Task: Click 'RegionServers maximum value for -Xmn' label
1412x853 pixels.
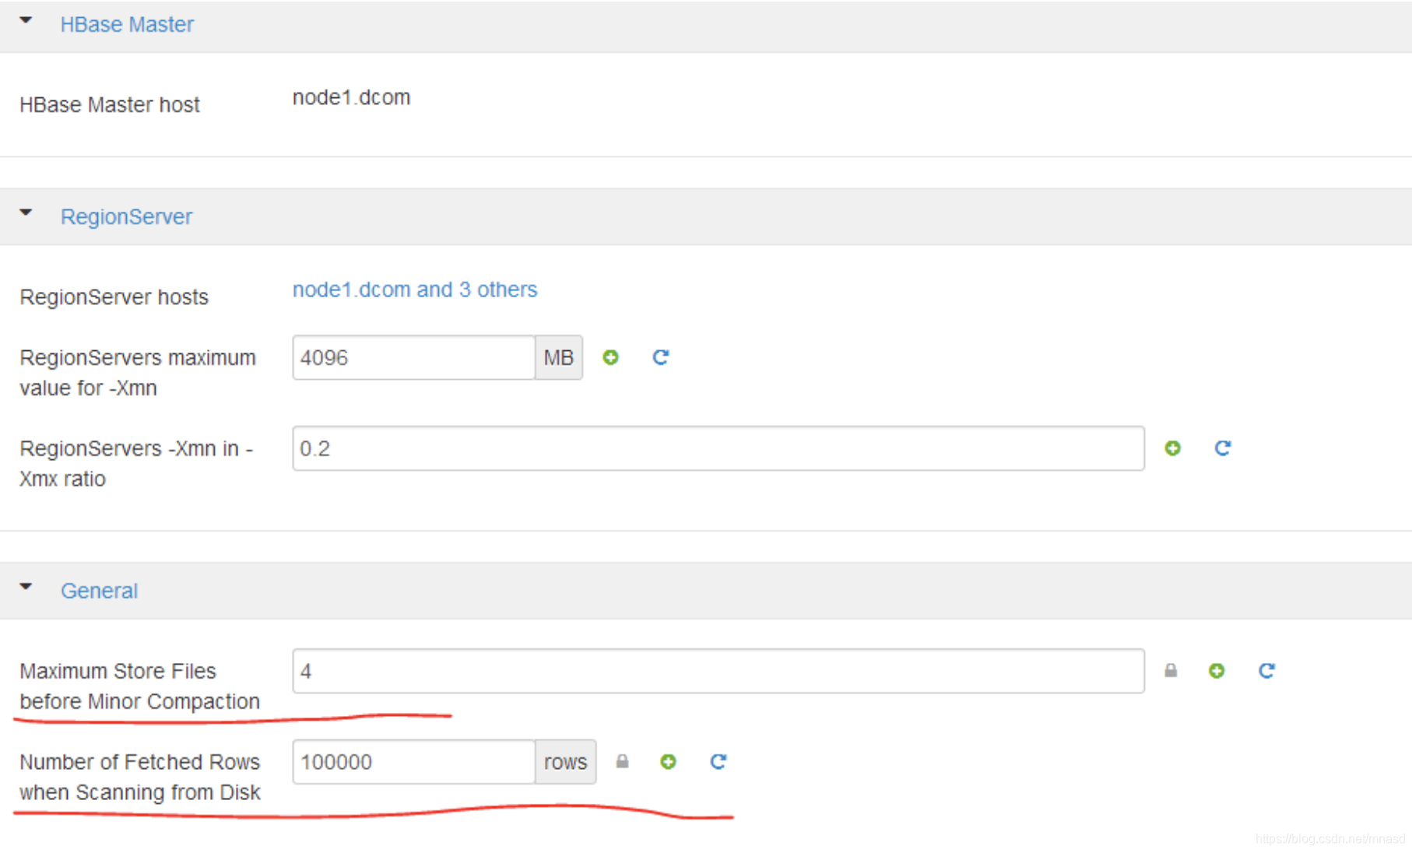Action: 138,373
